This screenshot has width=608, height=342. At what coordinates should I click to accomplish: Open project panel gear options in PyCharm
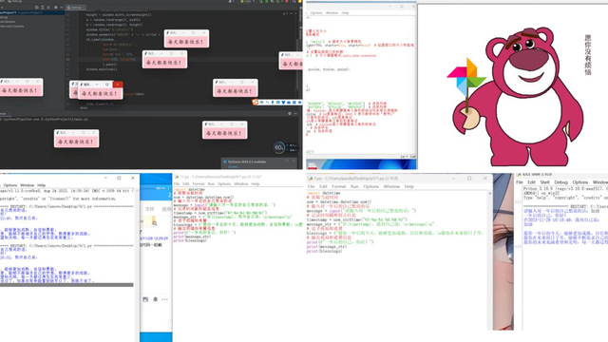click(55, 7)
